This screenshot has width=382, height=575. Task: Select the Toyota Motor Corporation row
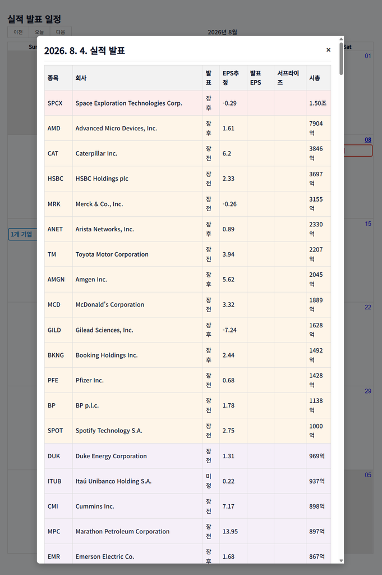tap(187, 254)
